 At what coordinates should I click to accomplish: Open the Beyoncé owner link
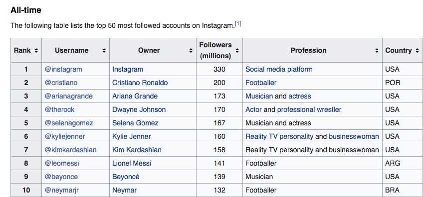coord(126,177)
